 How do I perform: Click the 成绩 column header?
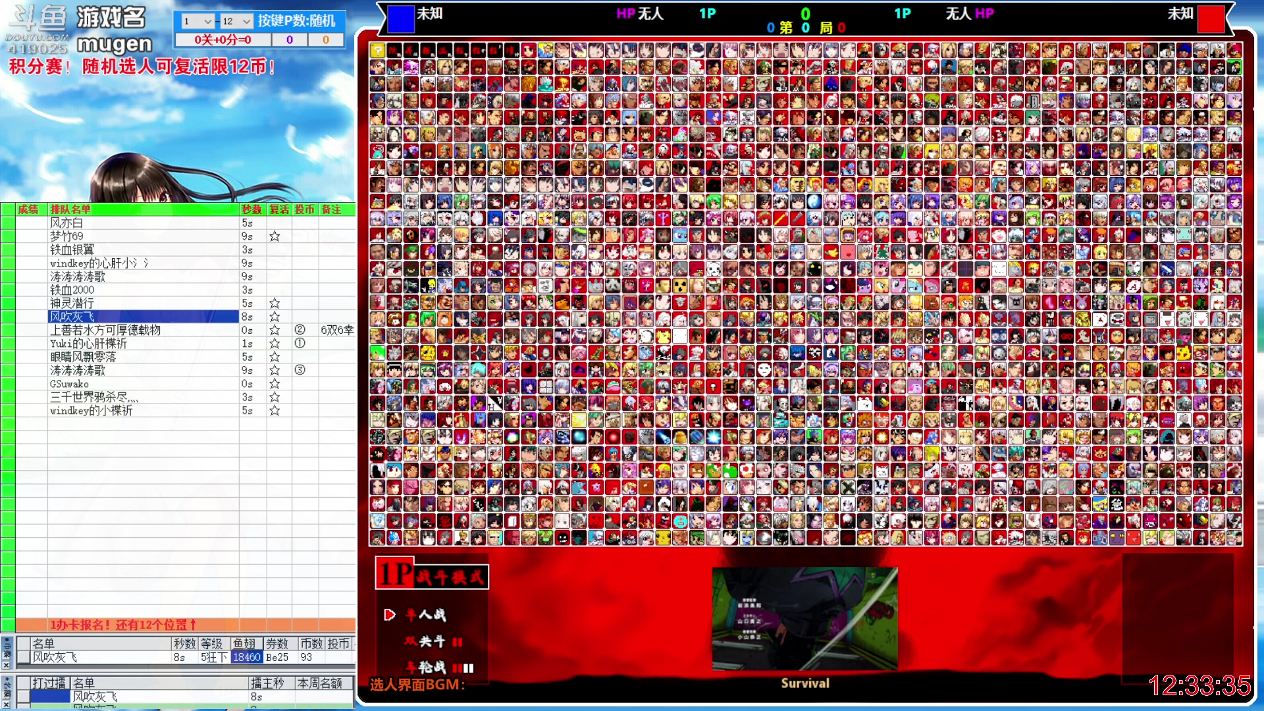[x=28, y=209]
